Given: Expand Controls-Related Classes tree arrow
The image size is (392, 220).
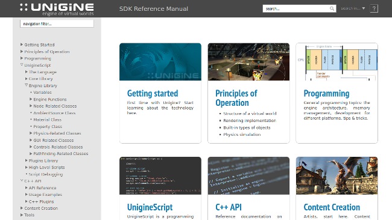Looking at the screenshot, I should coord(31,147).
